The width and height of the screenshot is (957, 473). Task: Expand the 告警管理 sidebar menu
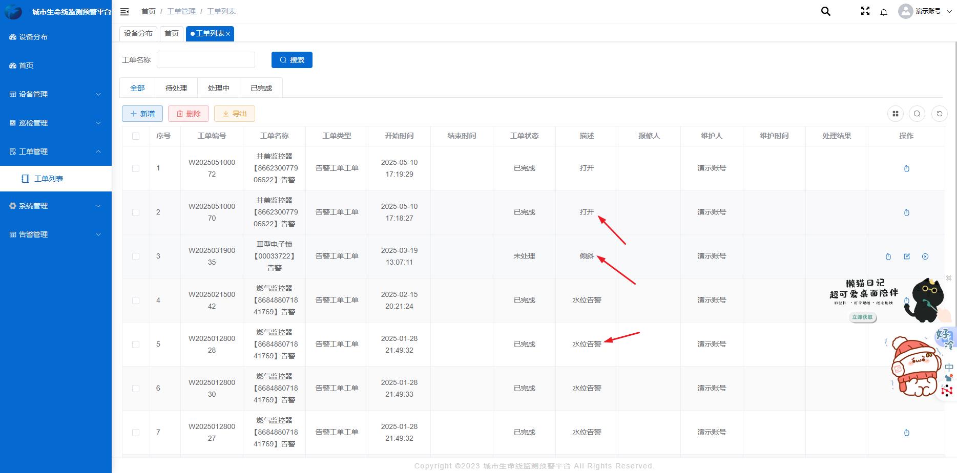pyautogui.click(x=56, y=234)
